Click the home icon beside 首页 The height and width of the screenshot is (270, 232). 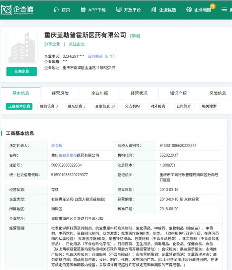[56, 10]
